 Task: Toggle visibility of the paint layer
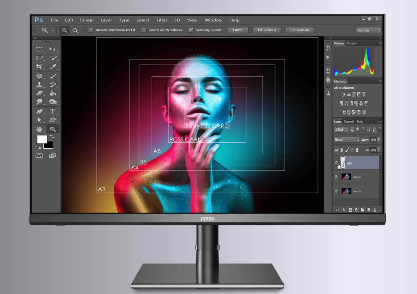(336, 163)
